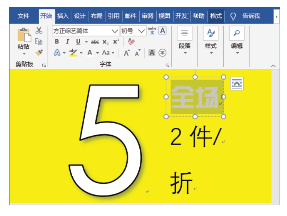Toggle Bold formatting
287x216 pixels.
57,41
